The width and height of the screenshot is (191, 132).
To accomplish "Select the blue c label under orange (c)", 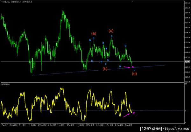I will coord(112,36).
